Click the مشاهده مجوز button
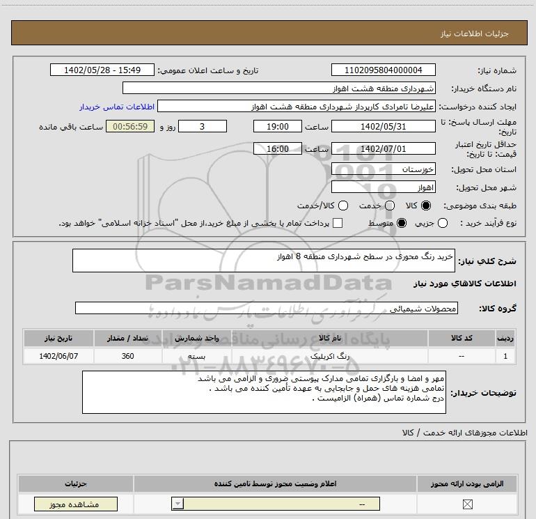Screen dimensions: 536x519 [x=76, y=504]
